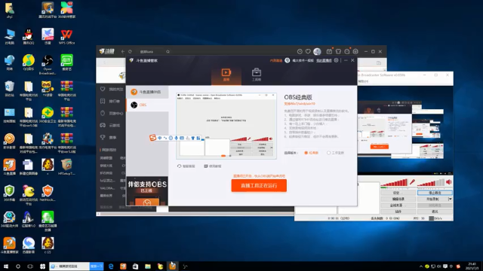The height and width of the screenshot is (271, 483).
Task: Open 'my follows' heart item in Douyu sidebar
Action: point(111,89)
